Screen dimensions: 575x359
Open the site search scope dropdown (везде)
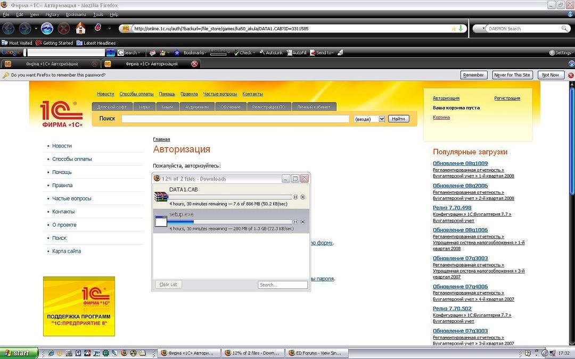381,119
